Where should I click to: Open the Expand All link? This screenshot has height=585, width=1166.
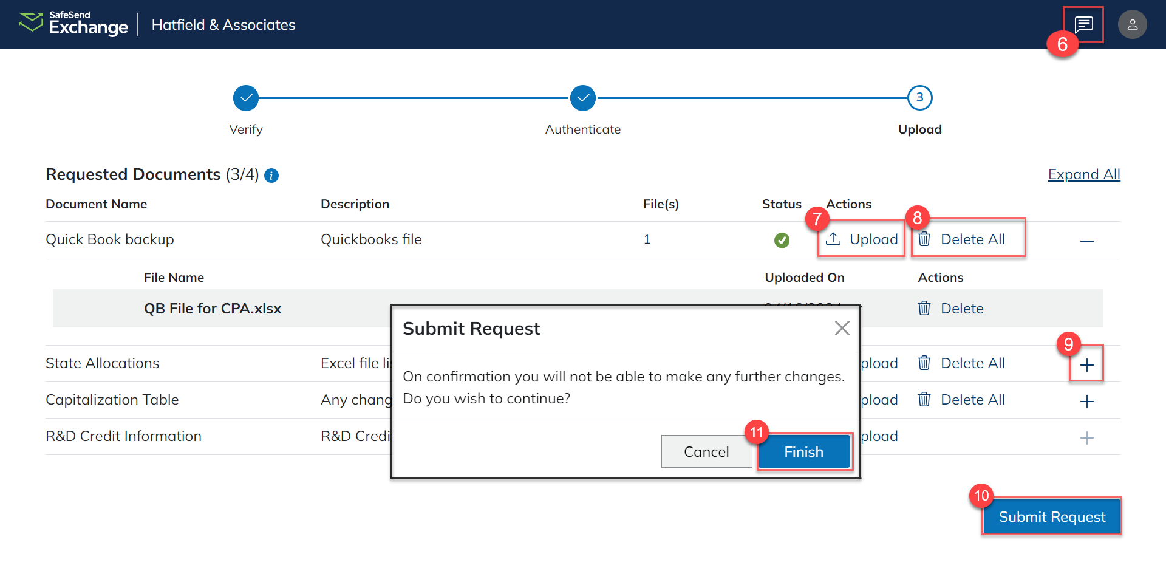1084,174
